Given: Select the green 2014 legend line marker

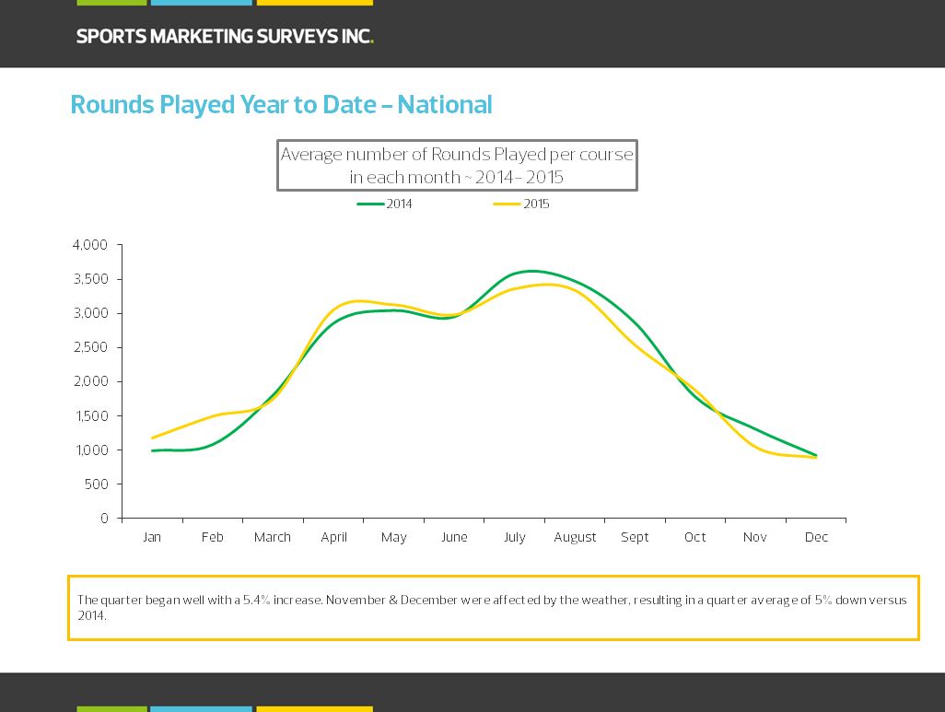Looking at the screenshot, I should pos(370,204).
